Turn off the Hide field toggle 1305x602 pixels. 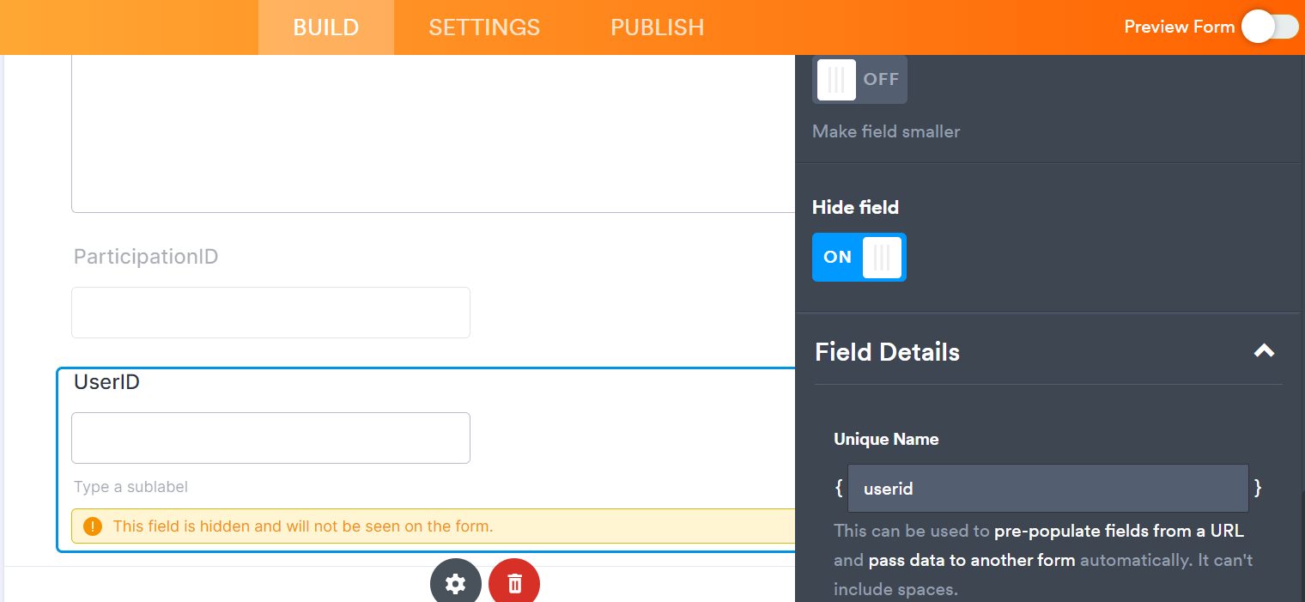[859, 257]
